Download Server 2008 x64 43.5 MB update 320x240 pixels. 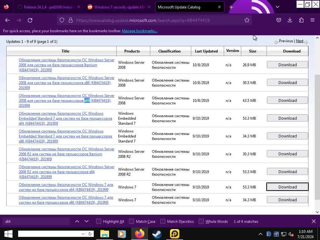[x=287, y=100]
